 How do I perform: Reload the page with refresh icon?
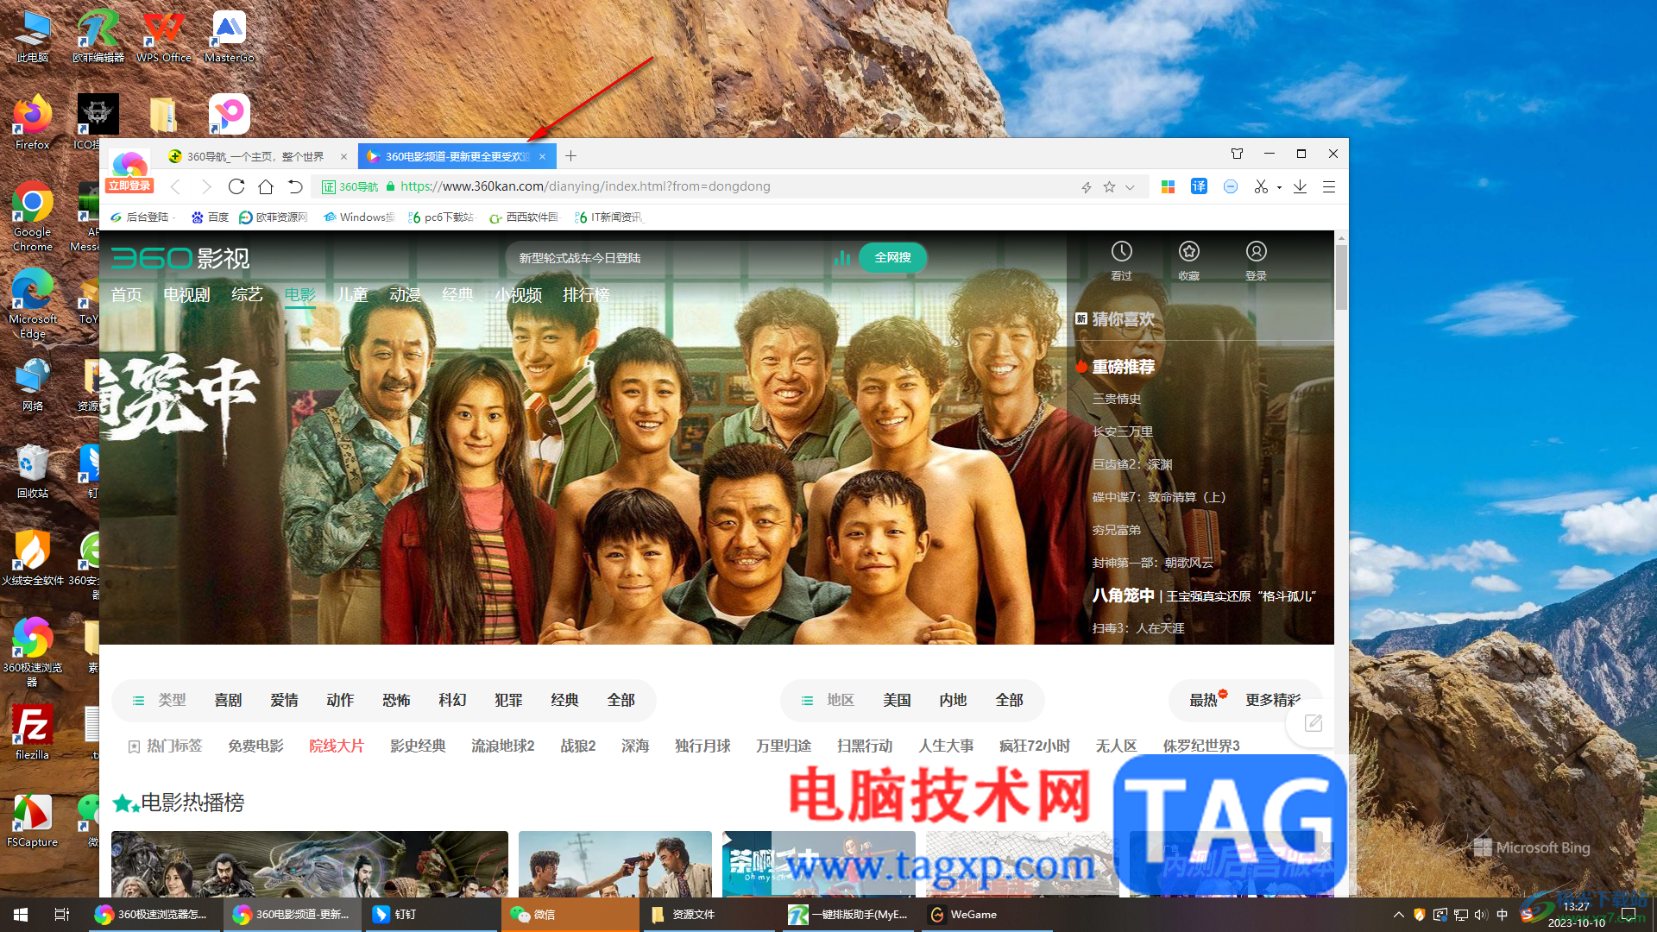point(236,186)
